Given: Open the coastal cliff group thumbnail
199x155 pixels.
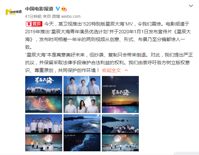Looking at the screenshot, I should point(120,133).
